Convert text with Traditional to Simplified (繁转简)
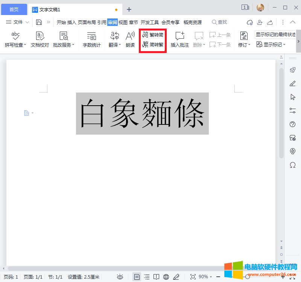The height and width of the screenshot is (282, 301). pos(152,35)
